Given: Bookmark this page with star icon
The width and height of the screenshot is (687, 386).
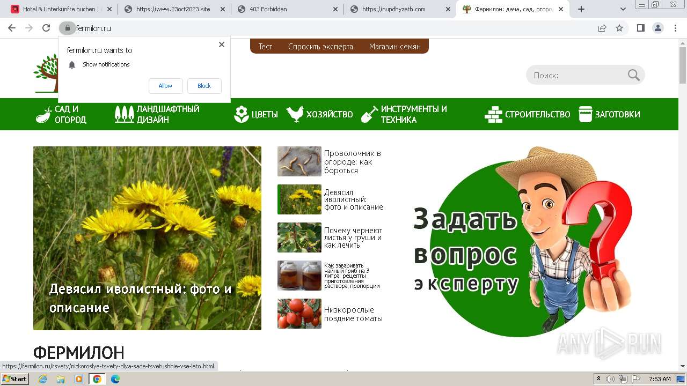Looking at the screenshot, I should pyautogui.click(x=619, y=28).
